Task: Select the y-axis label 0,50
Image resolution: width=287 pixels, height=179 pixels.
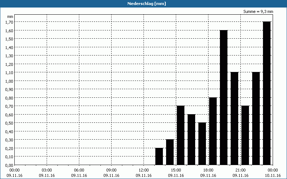Action: (9, 123)
